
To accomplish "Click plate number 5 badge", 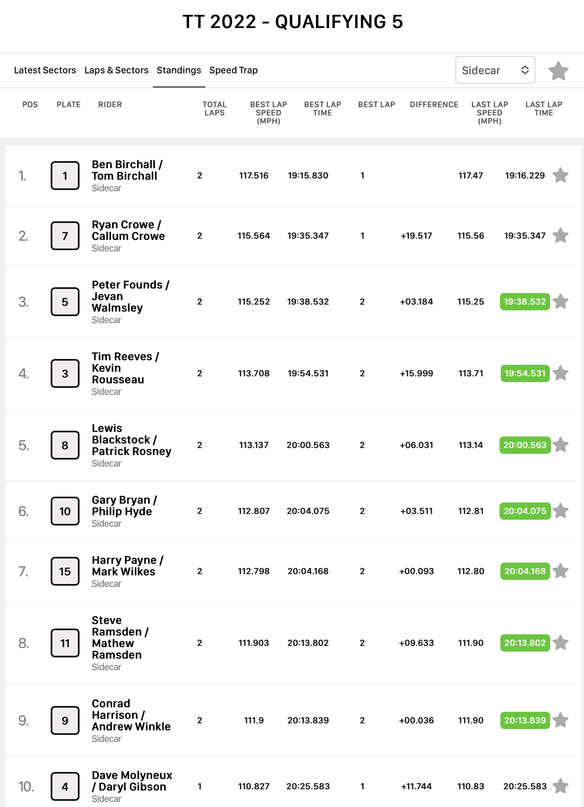I will pyautogui.click(x=65, y=302).
